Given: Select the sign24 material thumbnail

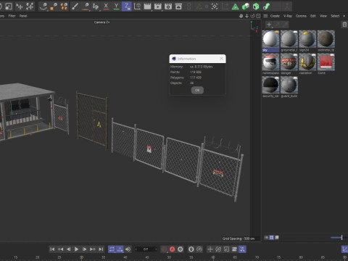Looking at the screenshot, I should 307,39.
